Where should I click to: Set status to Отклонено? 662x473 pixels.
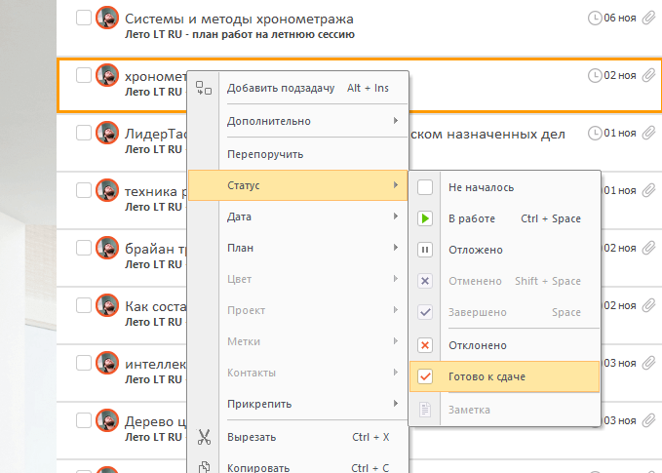coord(504,345)
